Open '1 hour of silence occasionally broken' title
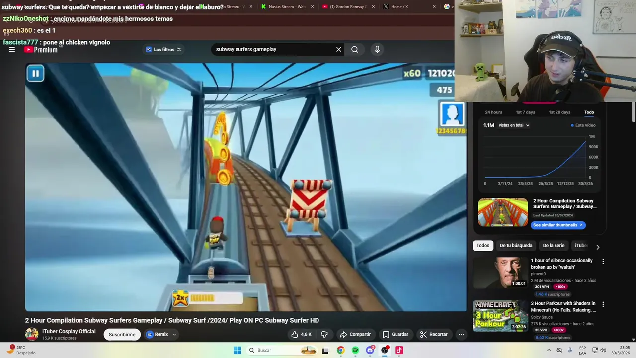The image size is (636, 358). (561, 264)
